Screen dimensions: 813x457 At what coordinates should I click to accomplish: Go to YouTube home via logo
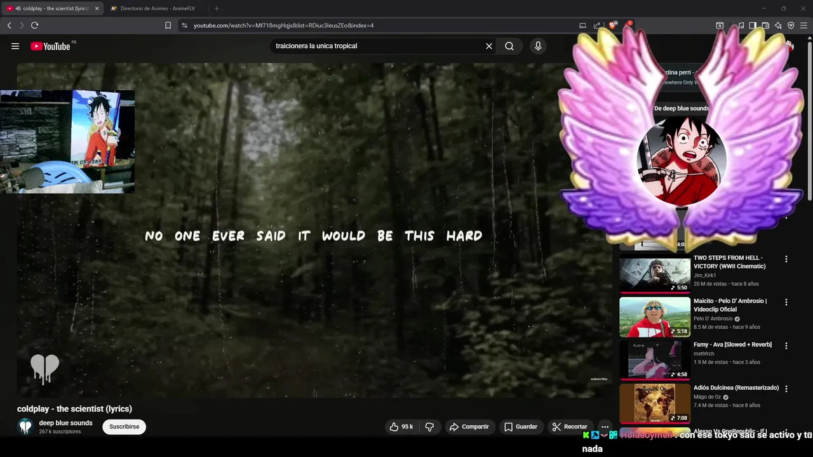(x=50, y=46)
